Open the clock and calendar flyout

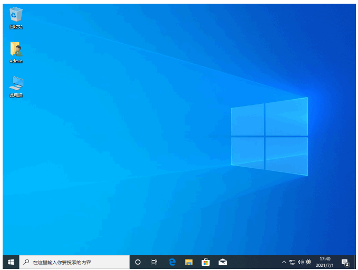[x=326, y=262]
